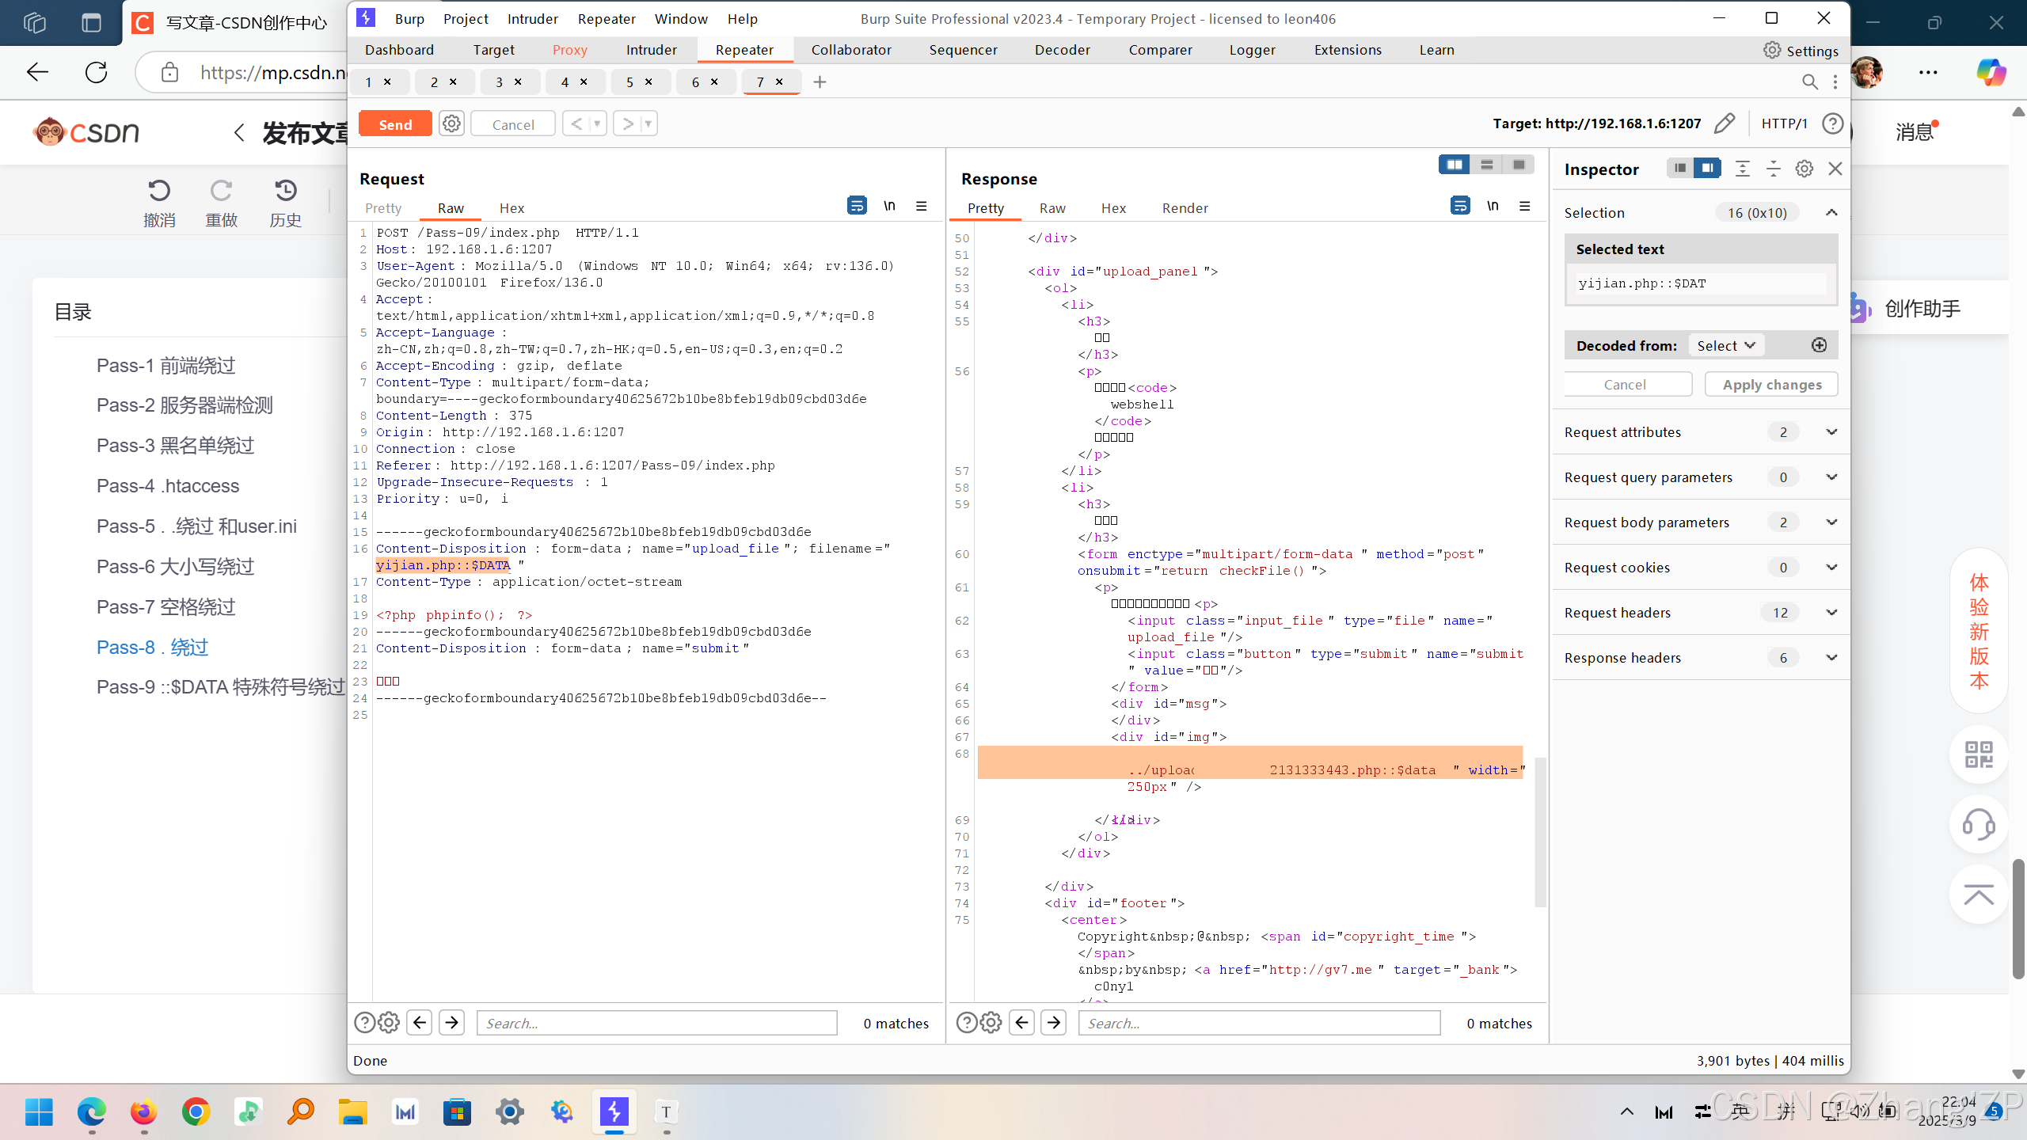Expand the Request body parameters section
This screenshot has height=1140, width=2027.
click(x=1831, y=522)
